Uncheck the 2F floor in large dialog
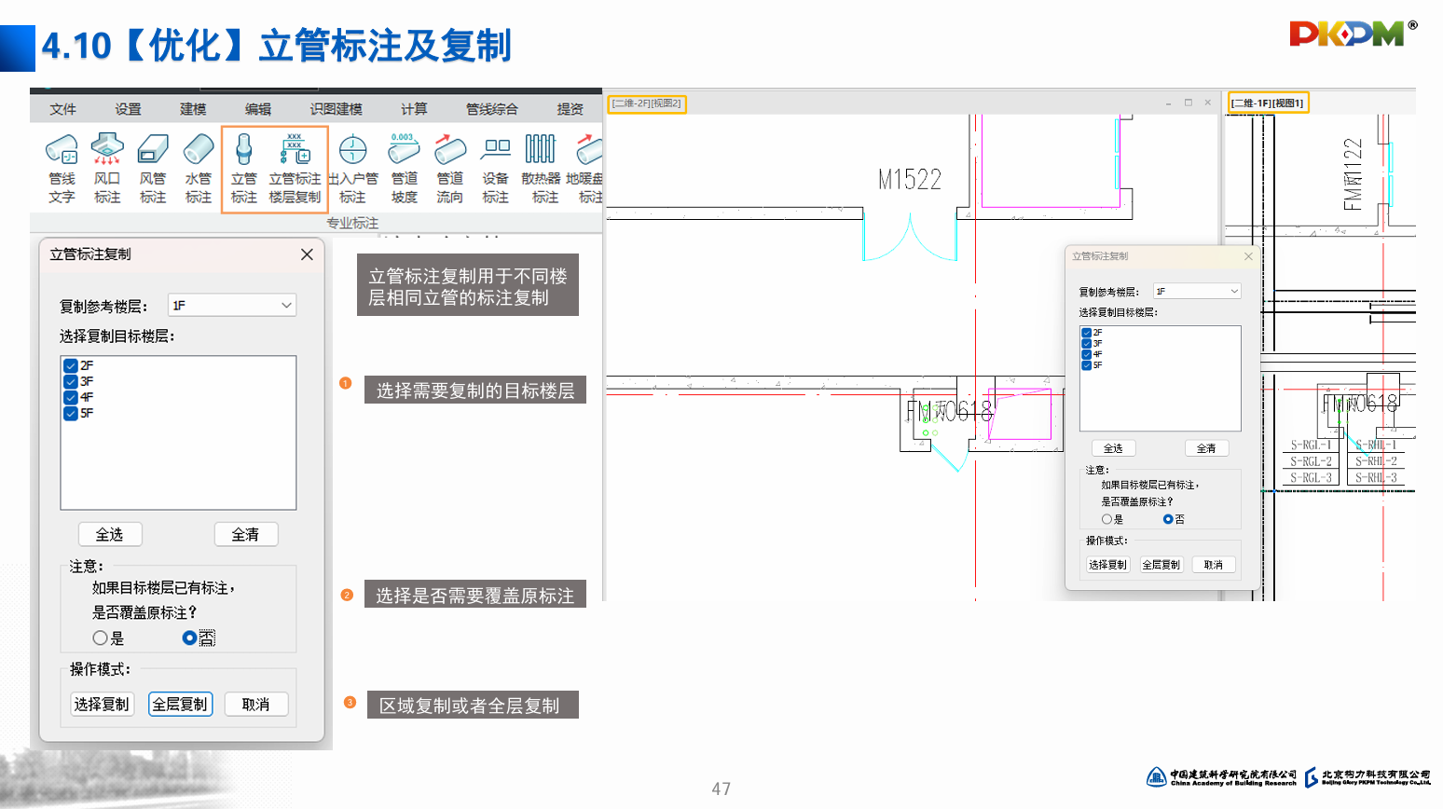Image resolution: width=1443 pixels, height=809 pixels. [x=71, y=366]
